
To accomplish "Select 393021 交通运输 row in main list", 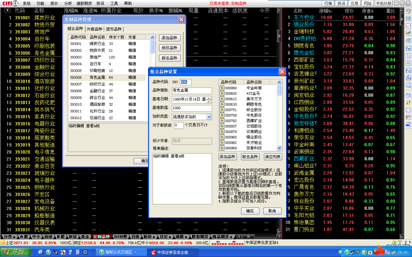I will pyautogui.click(x=138, y=159).
